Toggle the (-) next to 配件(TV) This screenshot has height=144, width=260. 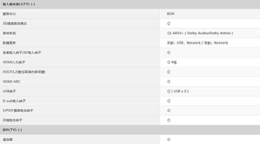(20, 130)
